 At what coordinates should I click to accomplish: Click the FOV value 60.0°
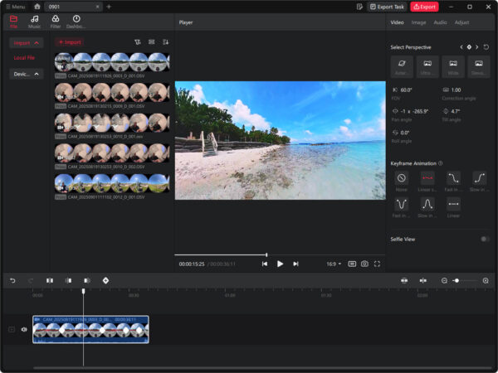406,90
